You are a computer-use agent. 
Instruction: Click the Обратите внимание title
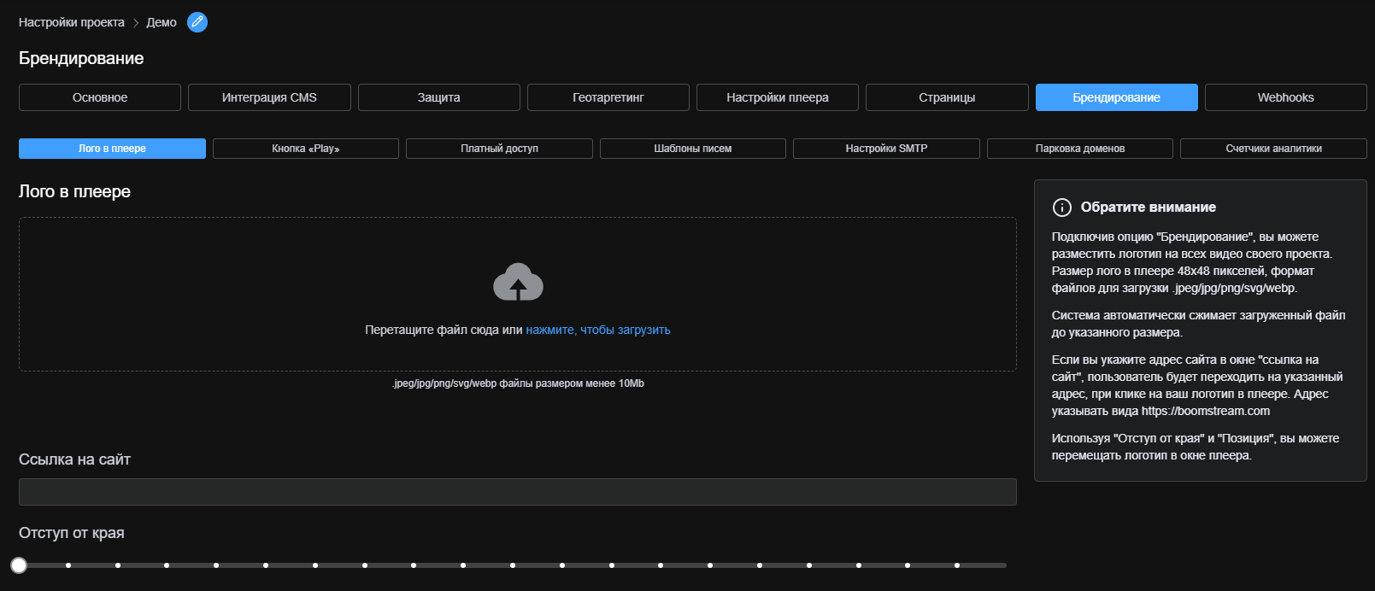(x=1148, y=208)
